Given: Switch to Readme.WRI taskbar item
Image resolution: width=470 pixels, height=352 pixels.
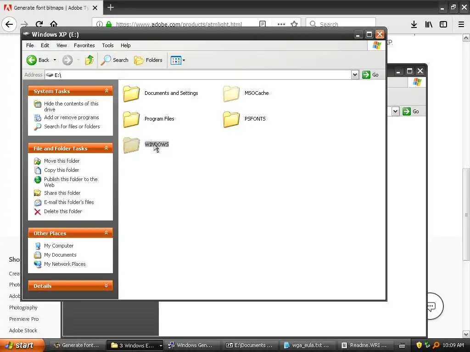Looking at the screenshot, I should [x=365, y=346].
